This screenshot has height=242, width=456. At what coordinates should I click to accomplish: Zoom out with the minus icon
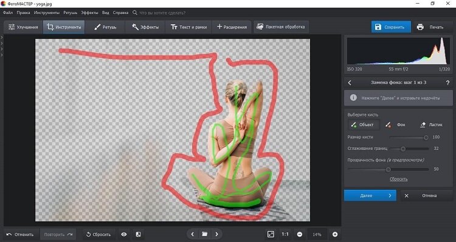click(300, 235)
